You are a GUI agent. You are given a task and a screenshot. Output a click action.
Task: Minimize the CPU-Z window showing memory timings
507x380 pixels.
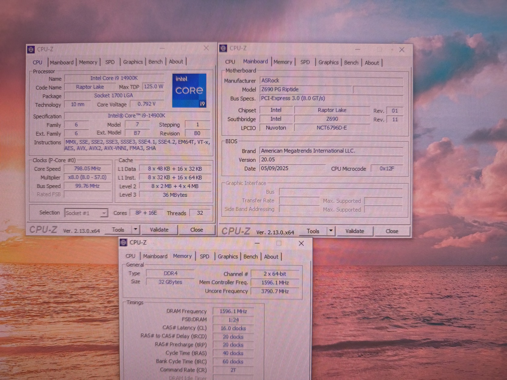pyautogui.click(x=257, y=243)
